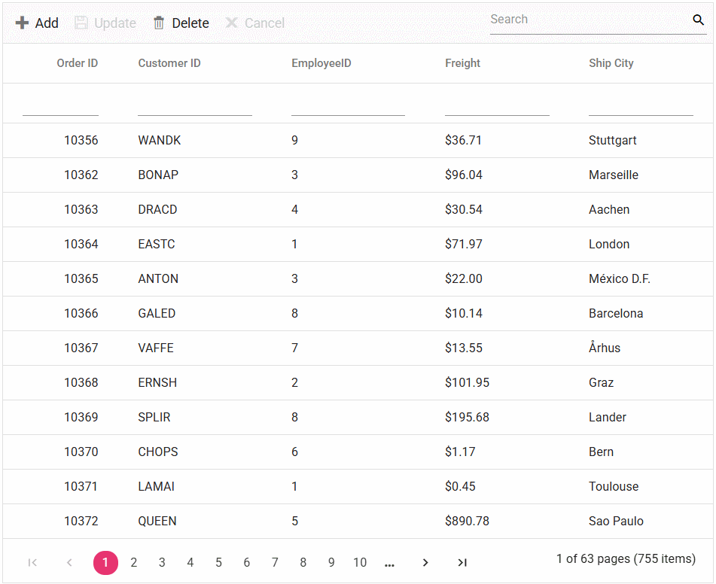The width and height of the screenshot is (716, 584).
Task: Focus the Customer ID filter field
Action: click(x=194, y=105)
